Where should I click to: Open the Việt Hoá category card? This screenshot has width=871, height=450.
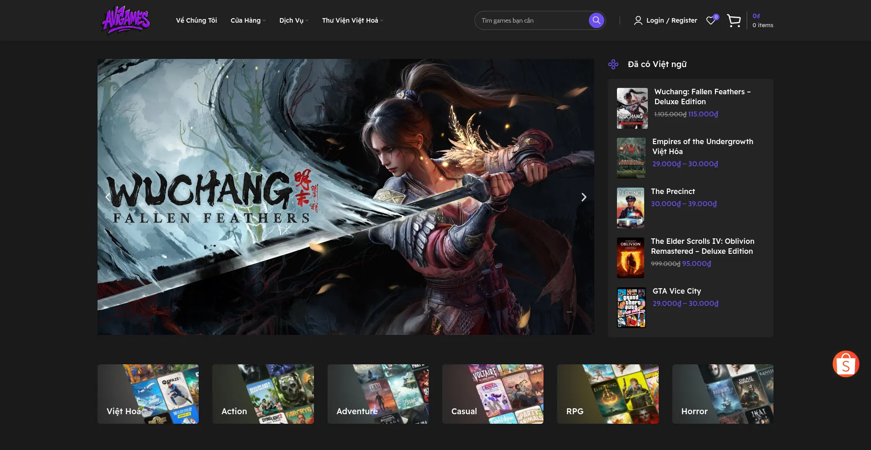point(148,394)
